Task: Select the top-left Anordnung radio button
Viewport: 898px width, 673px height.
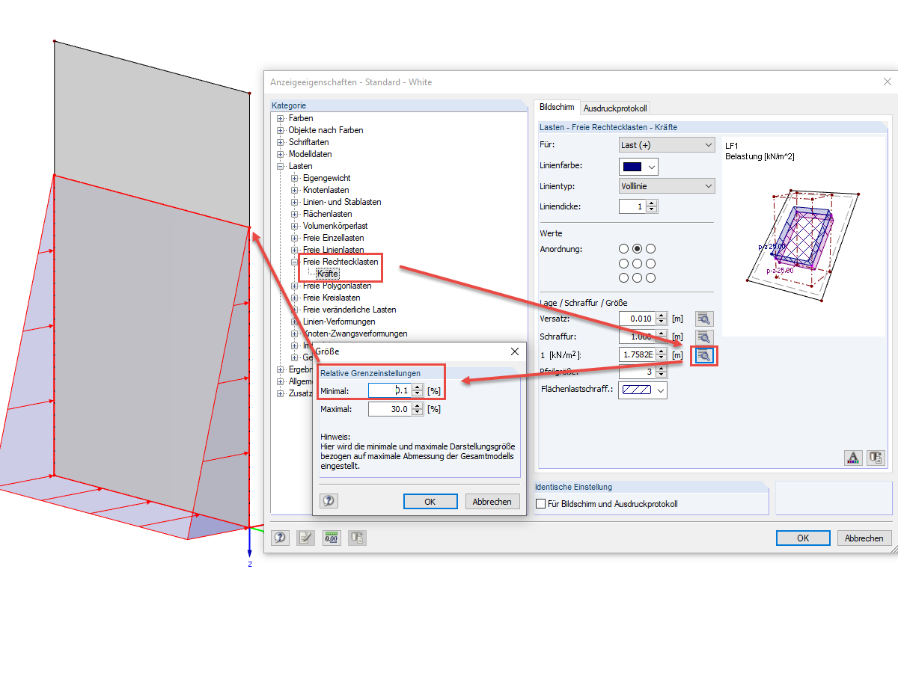Action: 623,248
